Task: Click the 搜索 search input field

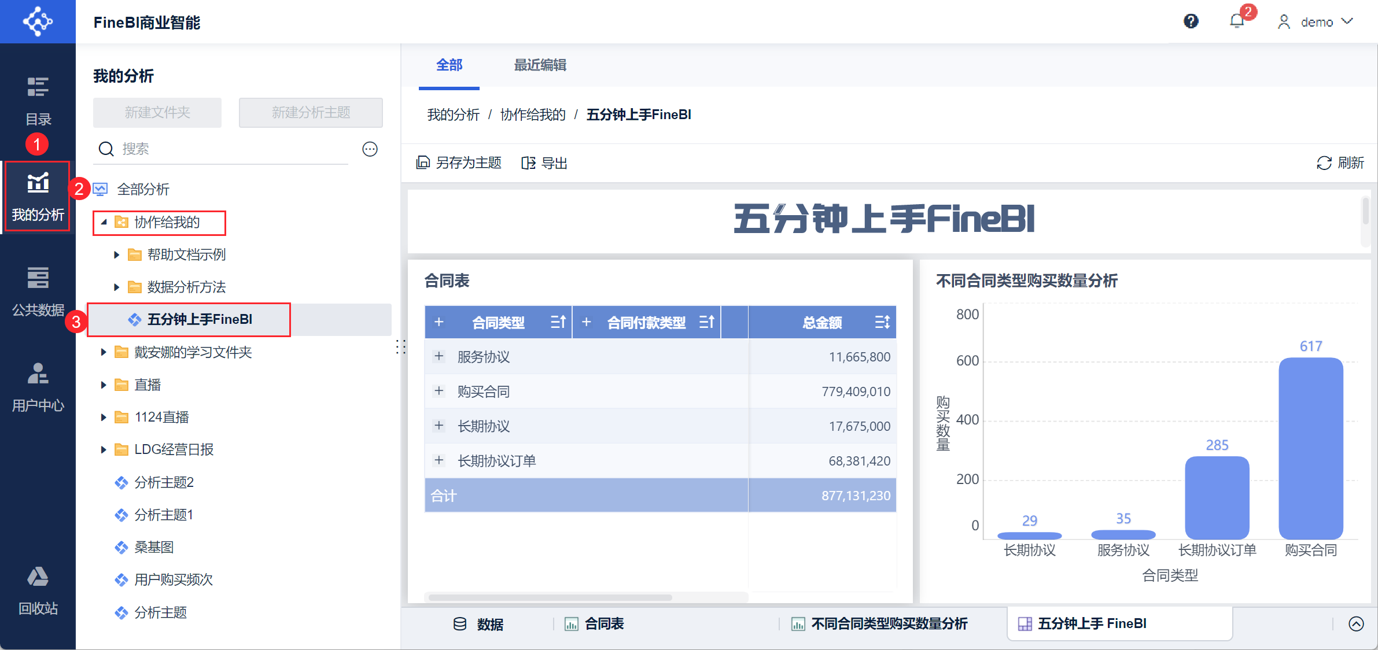Action: click(x=231, y=149)
